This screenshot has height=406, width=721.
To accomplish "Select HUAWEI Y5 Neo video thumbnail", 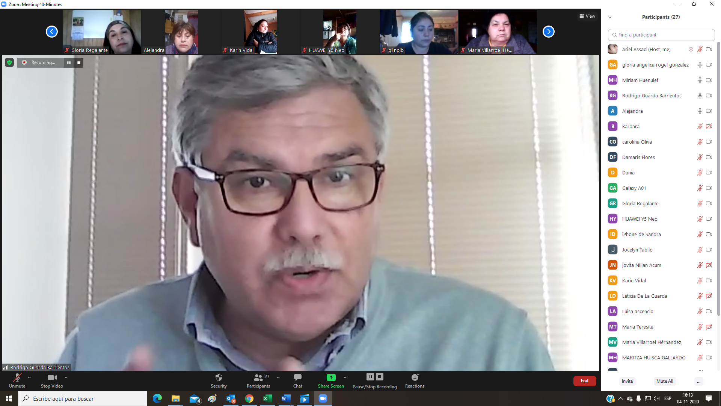I will point(340,32).
